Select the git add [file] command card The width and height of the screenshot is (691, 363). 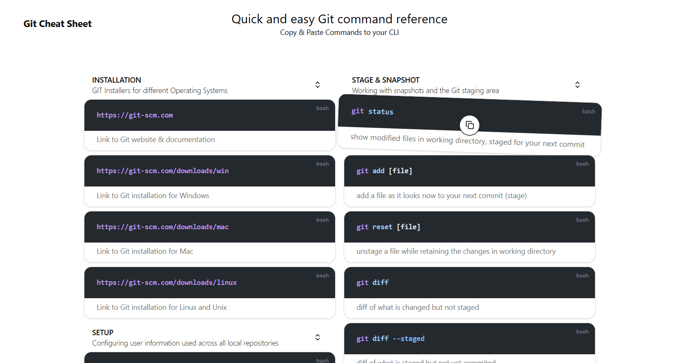(x=384, y=171)
